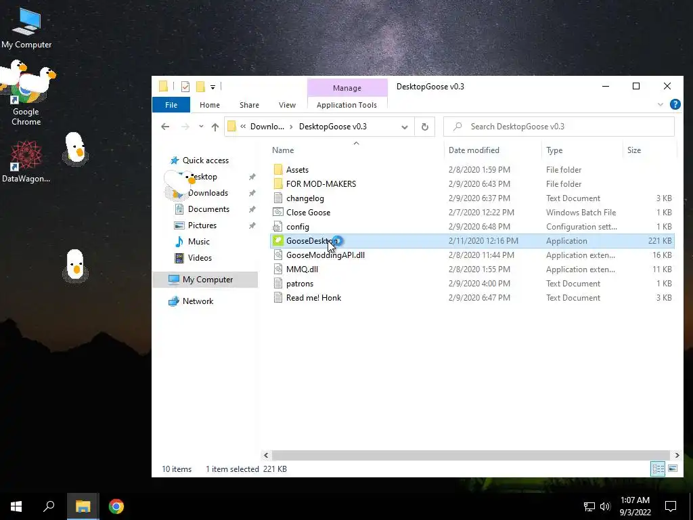This screenshot has height=520, width=693.
Task: Select the changelog text document icon
Action: pos(278,198)
